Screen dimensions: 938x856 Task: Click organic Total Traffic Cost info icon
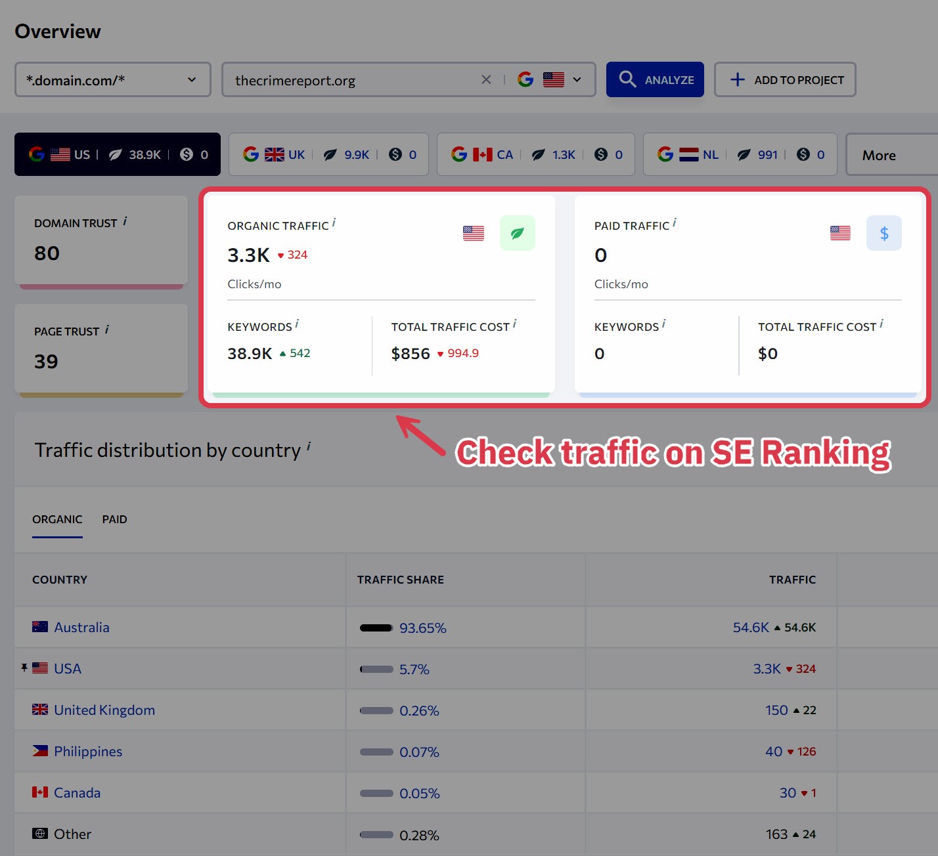pos(514,324)
